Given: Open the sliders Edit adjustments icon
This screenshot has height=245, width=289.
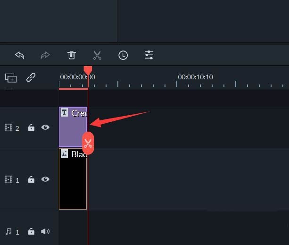Looking at the screenshot, I should [x=149, y=55].
